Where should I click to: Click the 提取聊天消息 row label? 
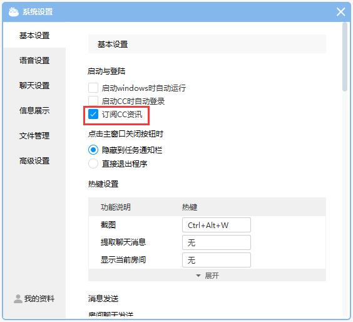(x=123, y=242)
